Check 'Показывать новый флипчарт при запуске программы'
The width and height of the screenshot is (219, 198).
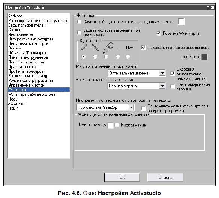point(143,108)
